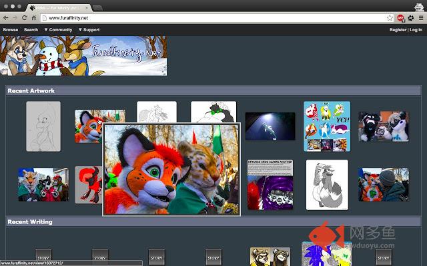Open the Search menu link

(31, 29)
